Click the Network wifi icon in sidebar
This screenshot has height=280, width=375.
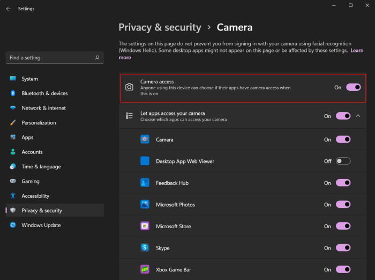tap(13, 108)
